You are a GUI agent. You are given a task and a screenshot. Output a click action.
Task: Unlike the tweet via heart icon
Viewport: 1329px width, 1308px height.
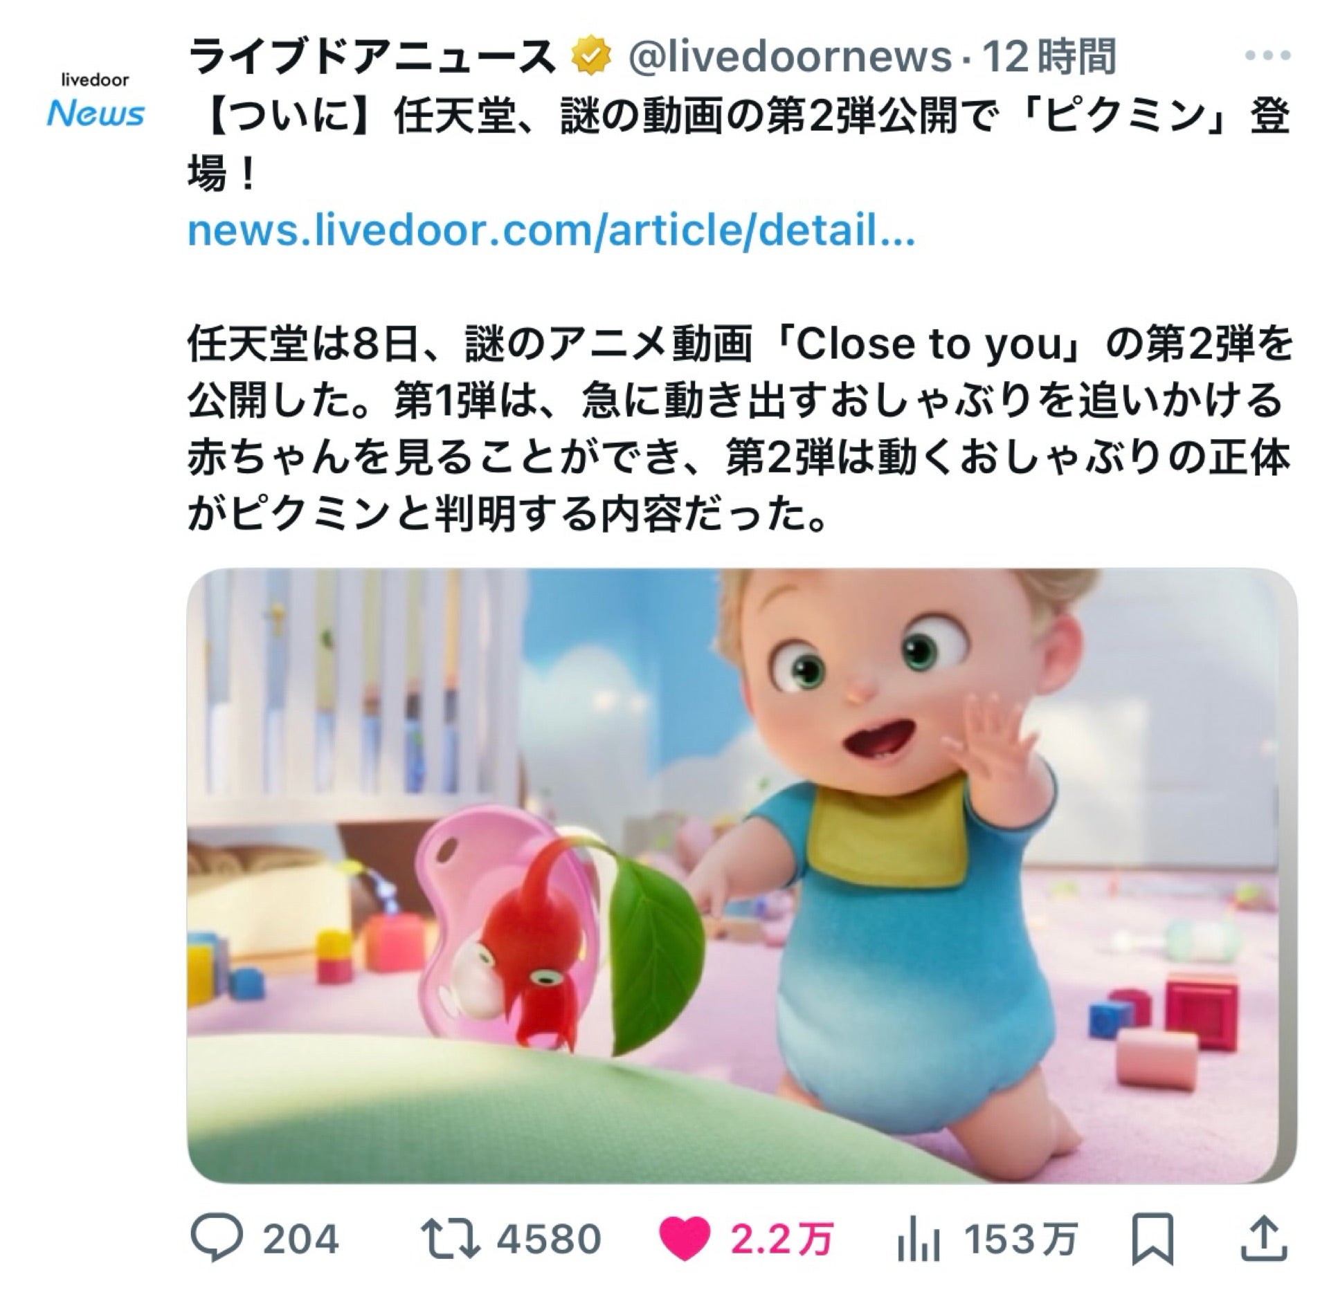pyautogui.click(x=684, y=1239)
